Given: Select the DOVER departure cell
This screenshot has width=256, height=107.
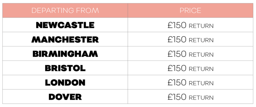Looking at the screenshot, I should 65,97.
